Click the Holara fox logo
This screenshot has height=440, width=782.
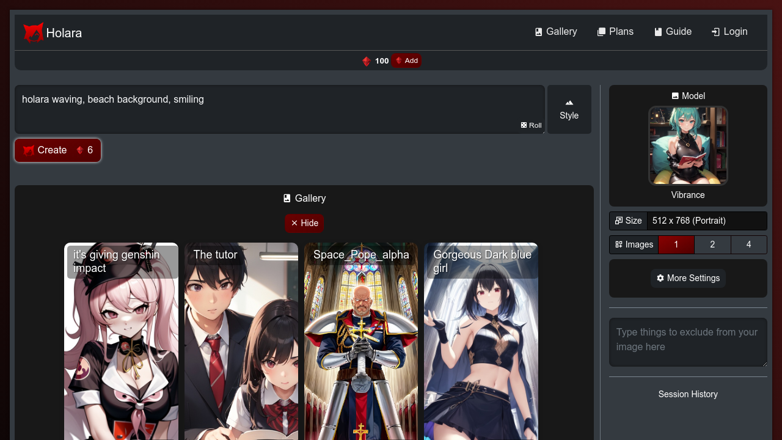pyautogui.click(x=33, y=32)
